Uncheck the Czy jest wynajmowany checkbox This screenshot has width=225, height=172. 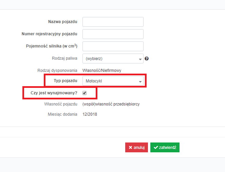85,93
